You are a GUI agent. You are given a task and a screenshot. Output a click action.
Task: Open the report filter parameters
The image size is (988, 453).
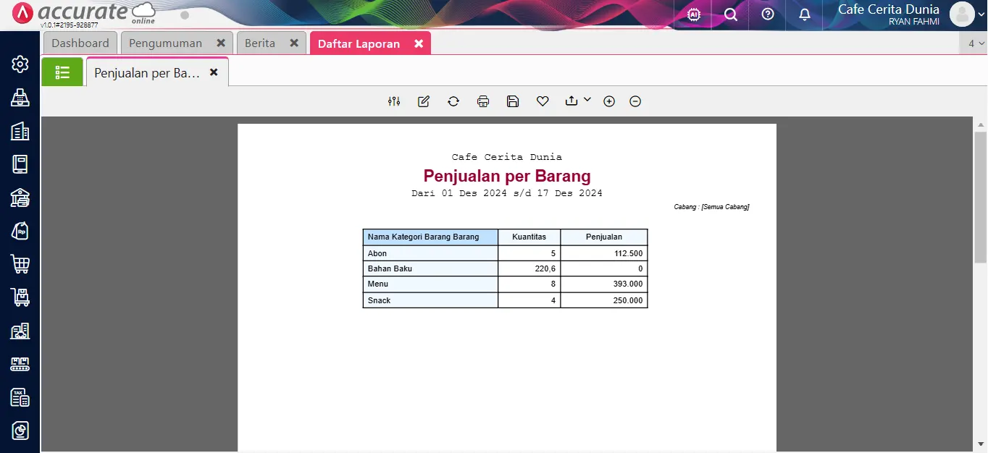pos(393,101)
